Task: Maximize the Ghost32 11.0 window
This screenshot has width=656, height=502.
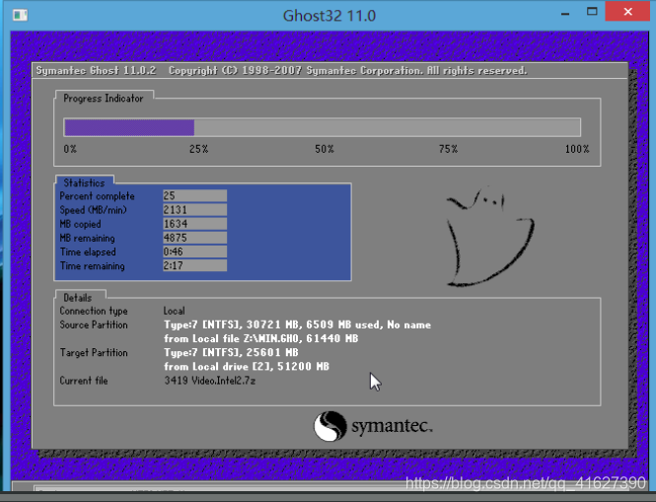Action: pyautogui.click(x=592, y=12)
